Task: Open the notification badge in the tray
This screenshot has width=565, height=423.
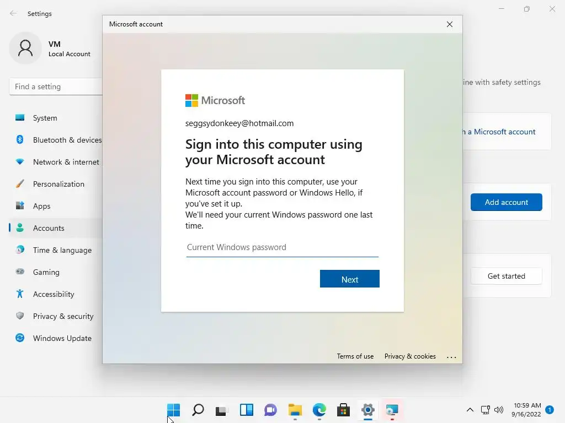Action: (550, 409)
